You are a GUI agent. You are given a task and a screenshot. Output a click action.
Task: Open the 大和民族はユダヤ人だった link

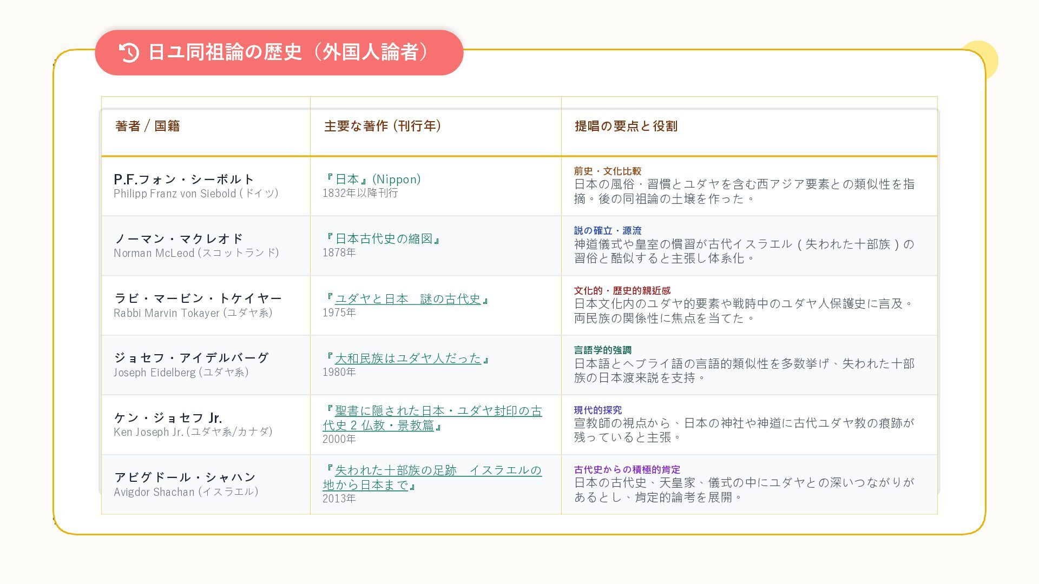407,359
